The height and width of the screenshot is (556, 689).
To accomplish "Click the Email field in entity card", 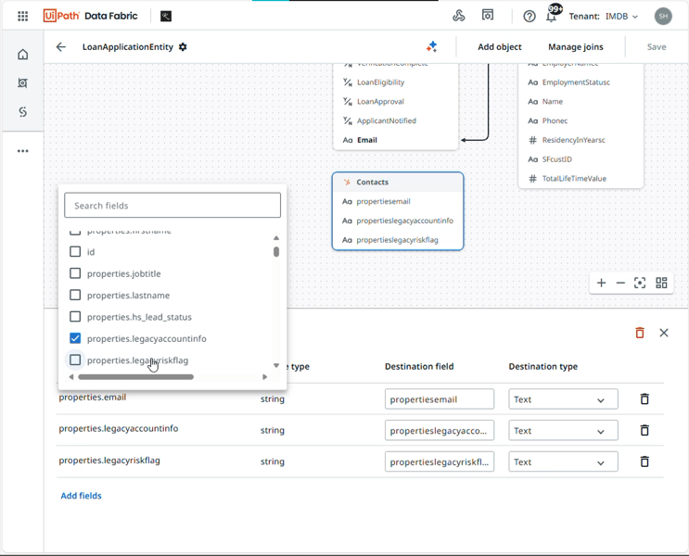I will (x=367, y=140).
